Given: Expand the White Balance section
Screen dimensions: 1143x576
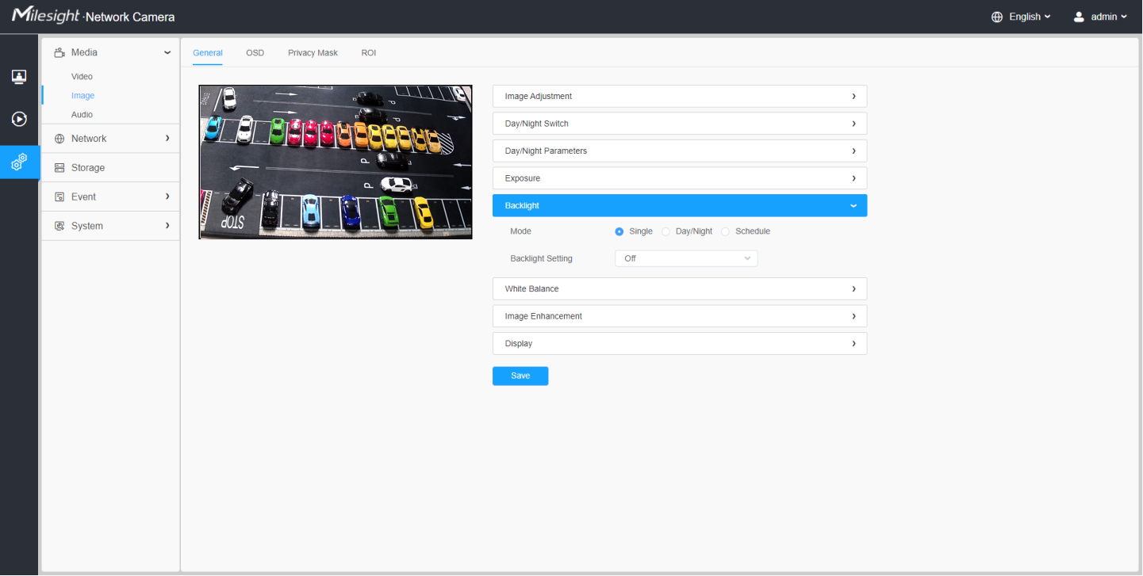Looking at the screenshot, I should 679,289.
